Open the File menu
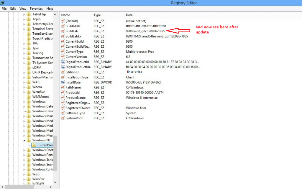Viewport: 302px width, 189px height. click(x=4, y=9)
